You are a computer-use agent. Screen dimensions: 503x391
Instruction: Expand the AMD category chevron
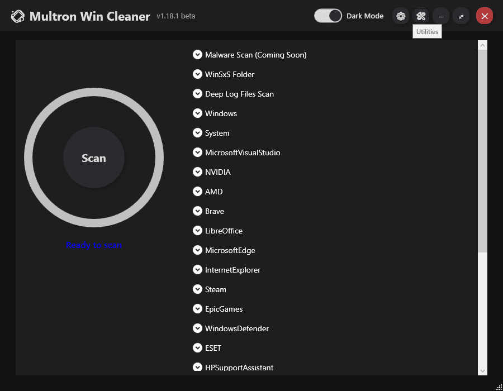[x=197, y=192]
